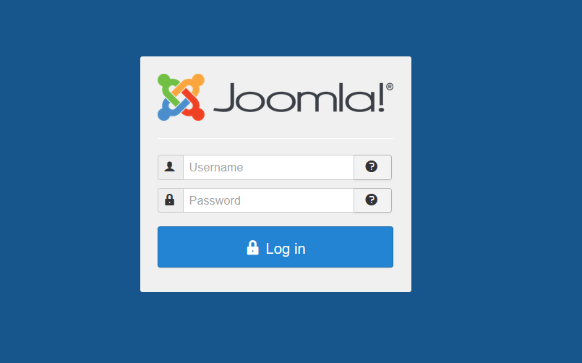
Task: Click the orange segment of the Joomla emblem
Action: [x=192, y=85]
